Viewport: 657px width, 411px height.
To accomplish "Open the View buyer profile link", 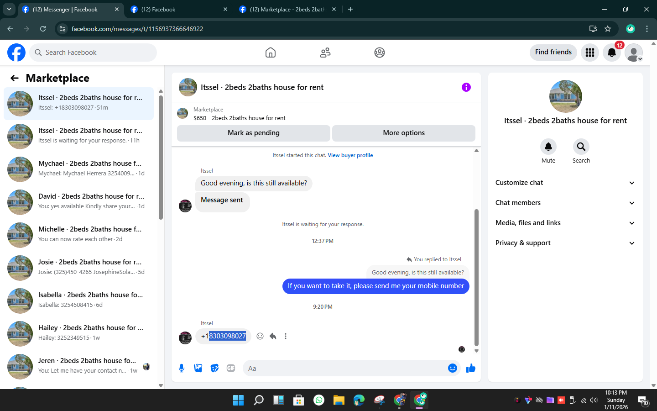I will coord(350,155).
